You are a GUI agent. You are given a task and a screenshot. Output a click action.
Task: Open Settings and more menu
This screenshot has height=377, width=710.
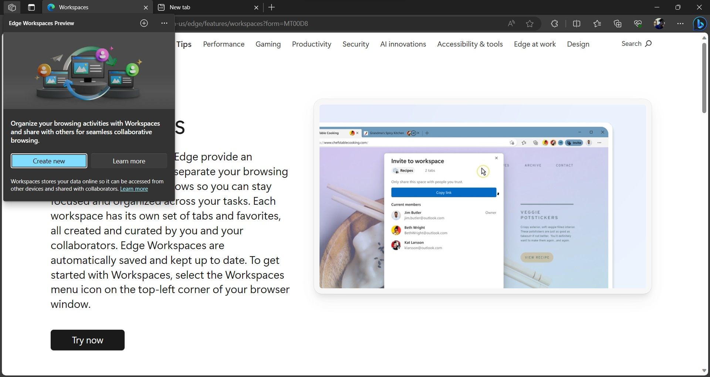[680, 23]
